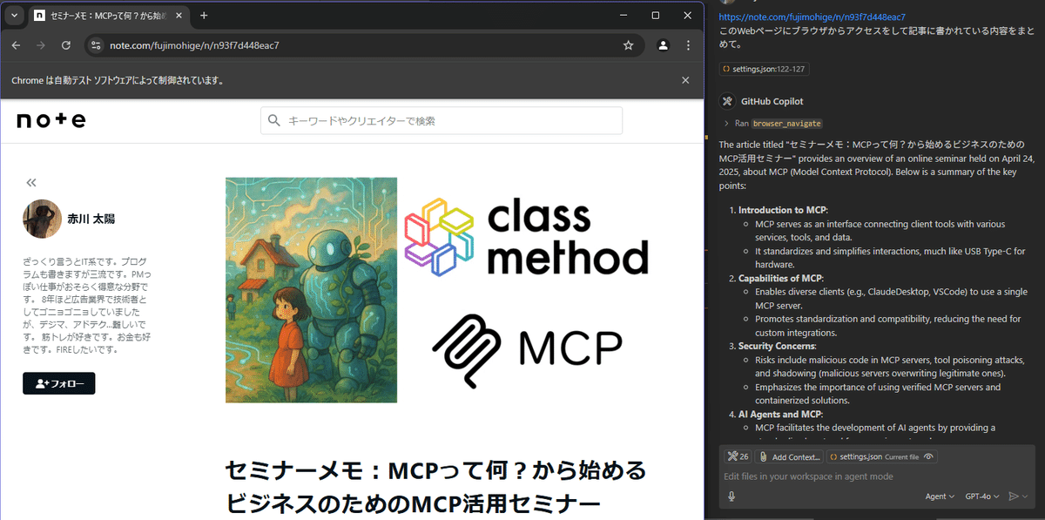
Task: Bookmark the page with the star icon
Action: point(629,44)
